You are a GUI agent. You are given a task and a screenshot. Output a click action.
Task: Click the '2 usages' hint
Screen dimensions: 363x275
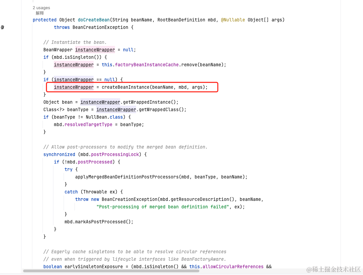click(41, 8)
